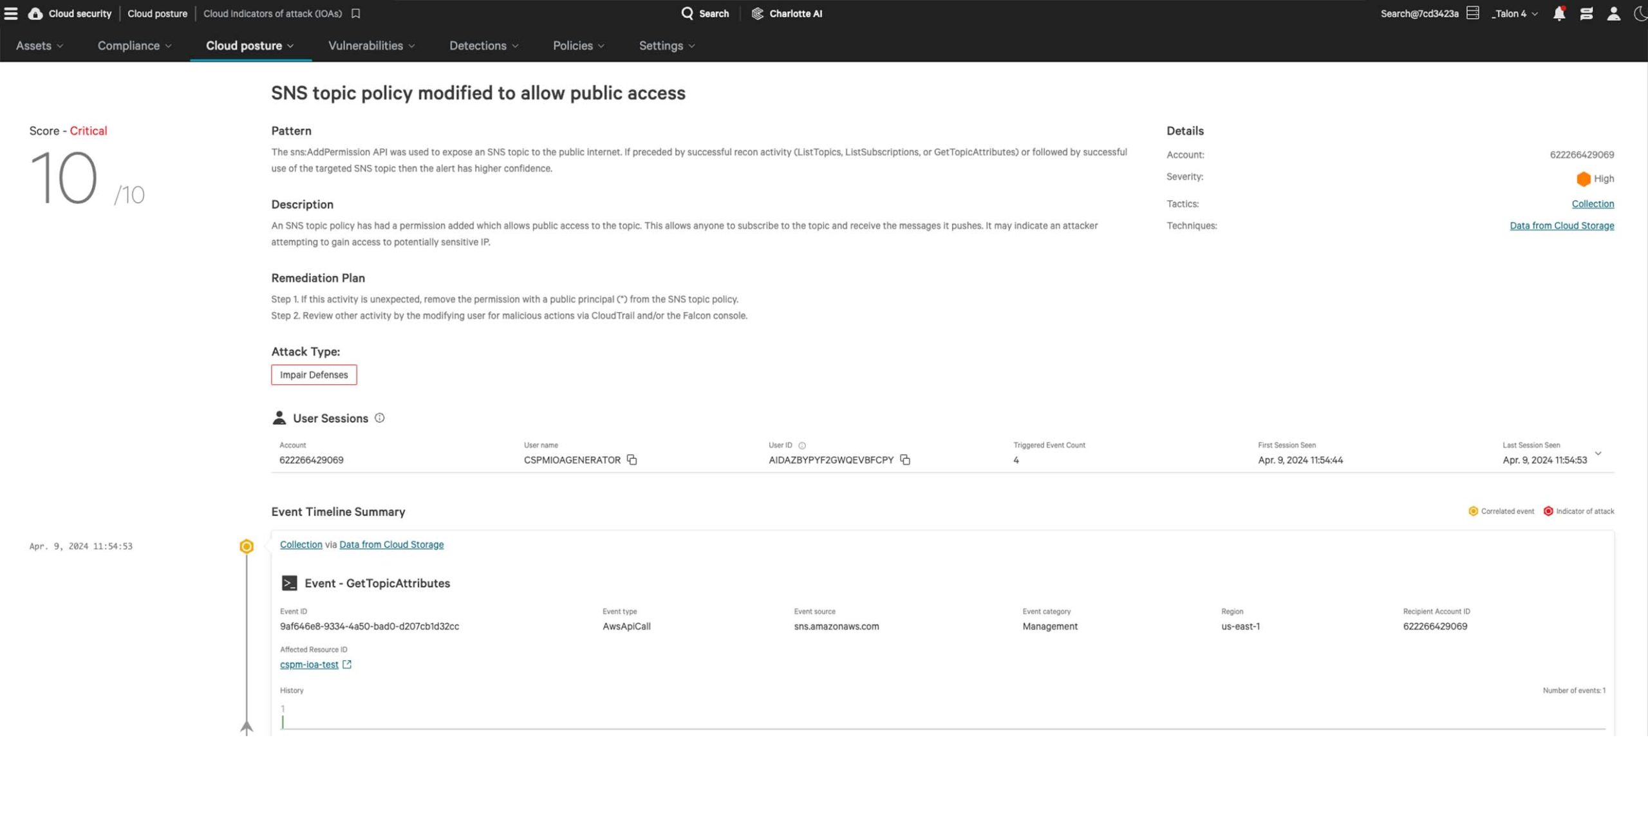Select the Details account number 622266429069
Image resolution: width=1648 pixels, height=825 pixels.
pyautogui.click(x=1582, y=154)
